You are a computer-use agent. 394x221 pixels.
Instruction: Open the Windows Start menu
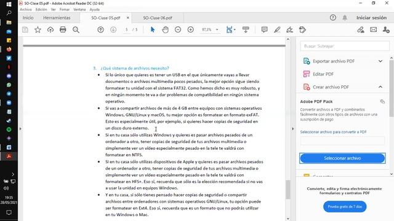click(9, 4)
